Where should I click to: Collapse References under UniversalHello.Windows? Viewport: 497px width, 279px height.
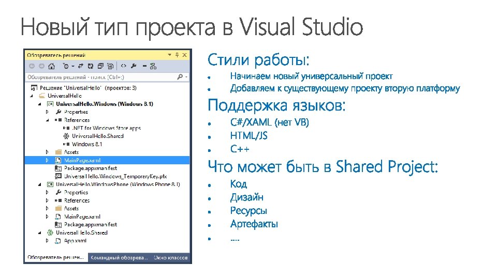coord(47,120)
